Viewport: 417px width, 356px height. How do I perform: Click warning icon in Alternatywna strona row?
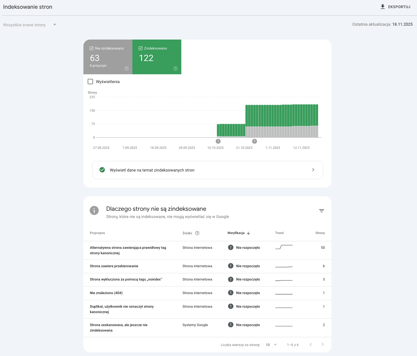tap(231, 247)
